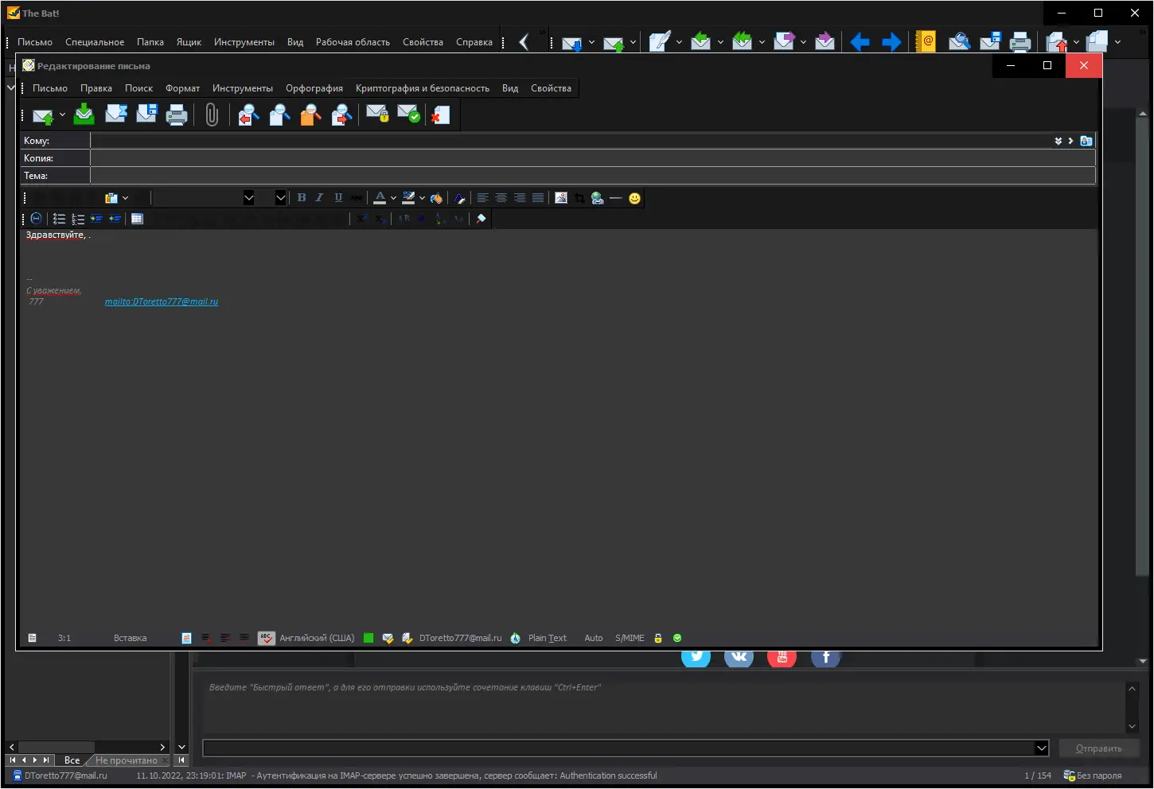Screen dimensions: 1154x789
Task: Attach a file using the paperclip icon
Action: click(212, 115)
